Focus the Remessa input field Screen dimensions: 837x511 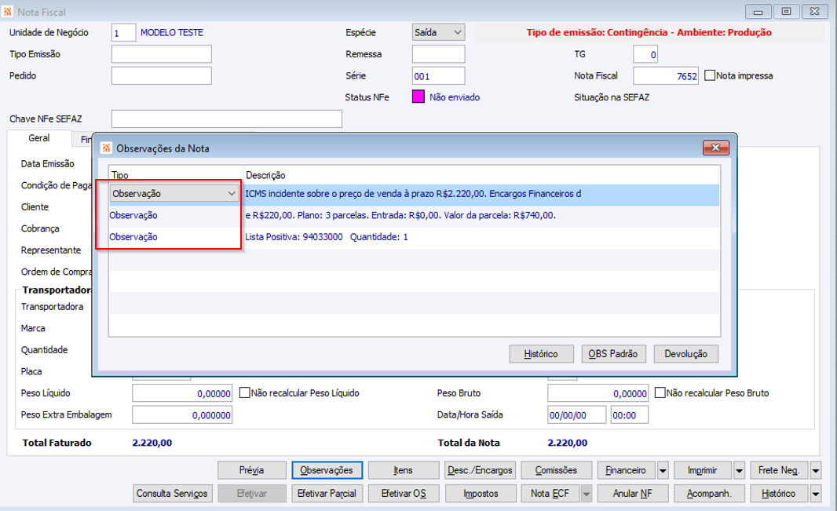438,54
